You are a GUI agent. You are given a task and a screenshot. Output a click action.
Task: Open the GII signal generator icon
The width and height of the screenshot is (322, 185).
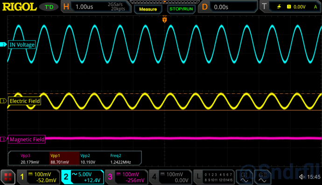tap(262, 177)
